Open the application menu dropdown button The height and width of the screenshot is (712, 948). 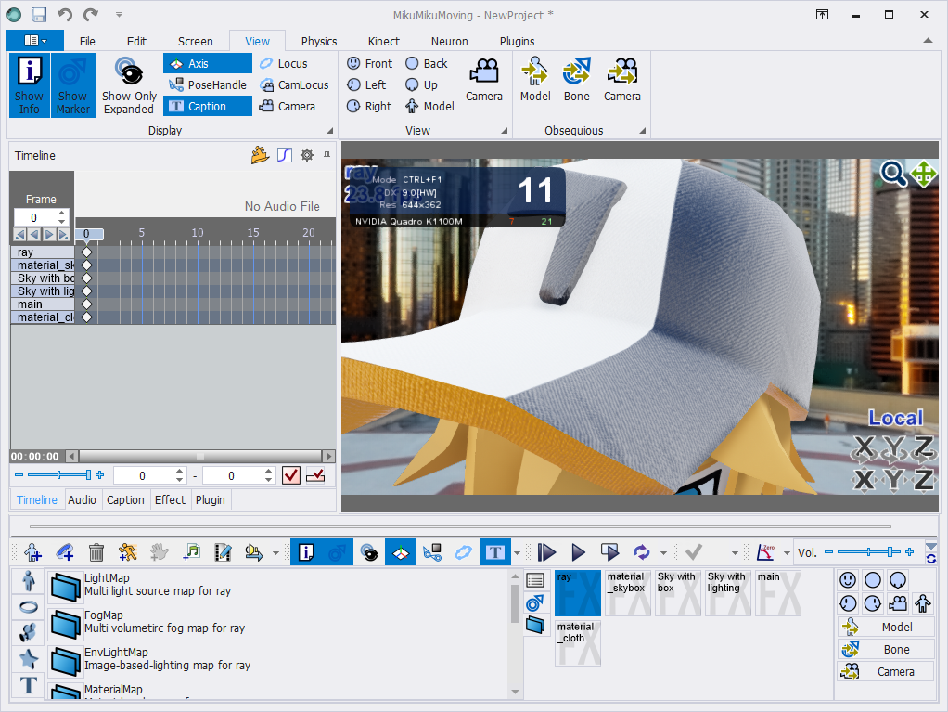(35, 41)
